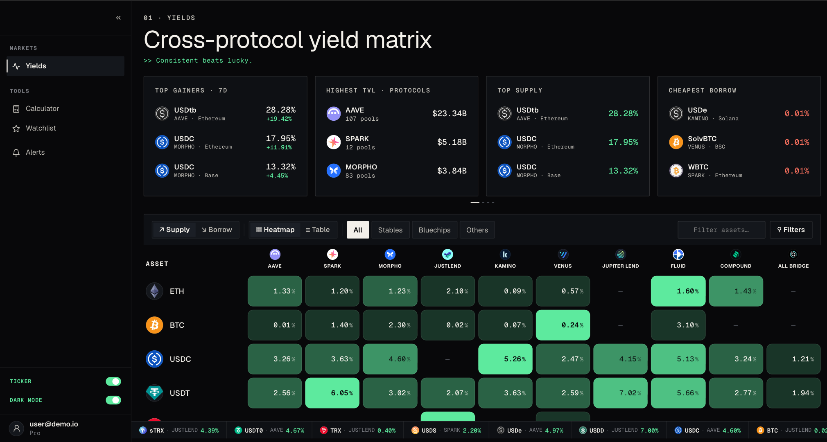
Task: Open the Filters dropdown
Action: (x=791, y=230)
